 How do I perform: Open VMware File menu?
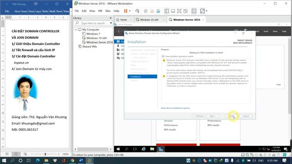point(77,11)
